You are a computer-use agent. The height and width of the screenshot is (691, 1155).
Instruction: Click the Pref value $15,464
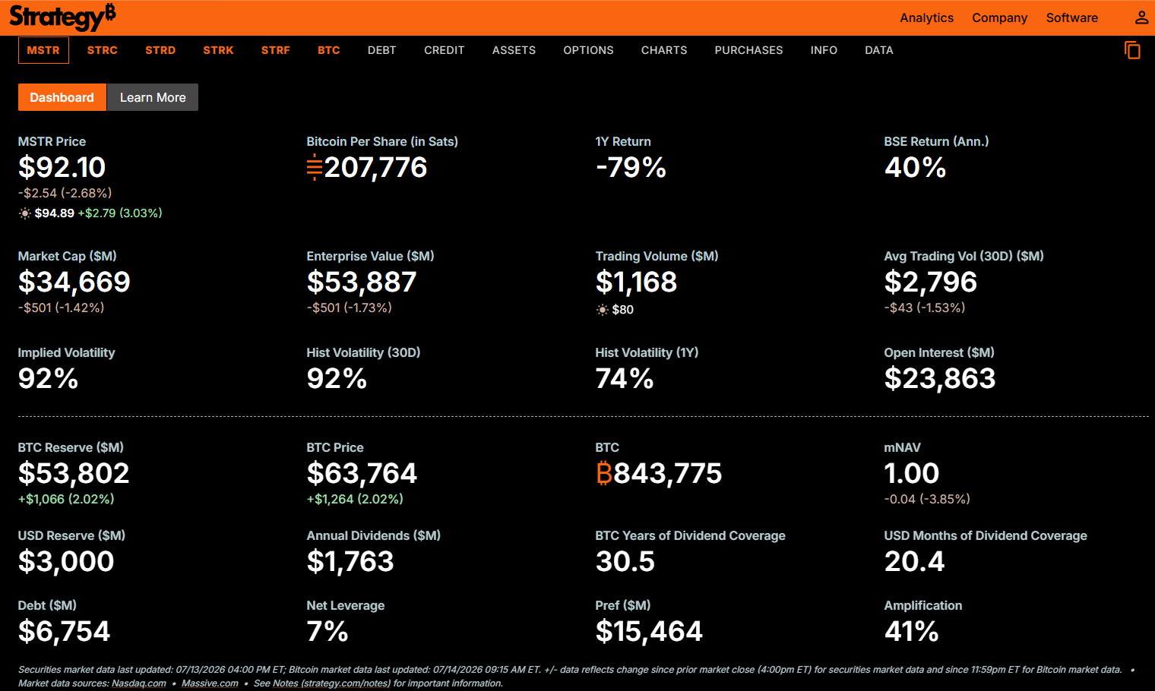[649, 632]
